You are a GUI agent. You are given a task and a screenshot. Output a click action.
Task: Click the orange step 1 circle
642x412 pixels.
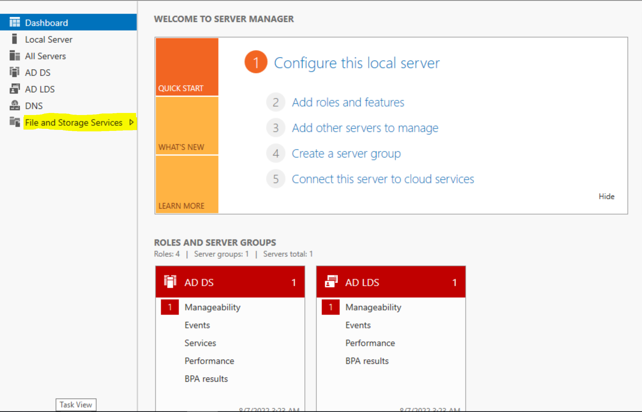[256, 62]
